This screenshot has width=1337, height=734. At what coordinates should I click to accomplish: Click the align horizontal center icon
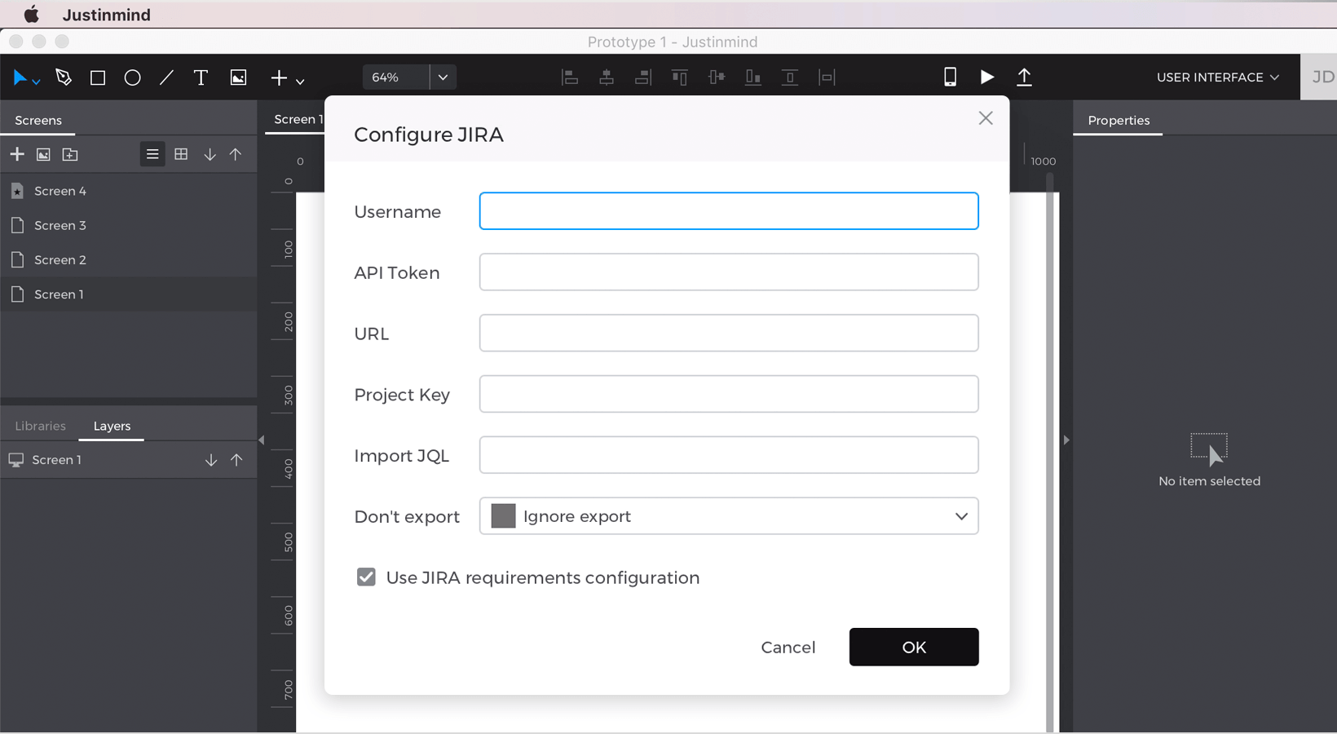click(x=607, y=77)
